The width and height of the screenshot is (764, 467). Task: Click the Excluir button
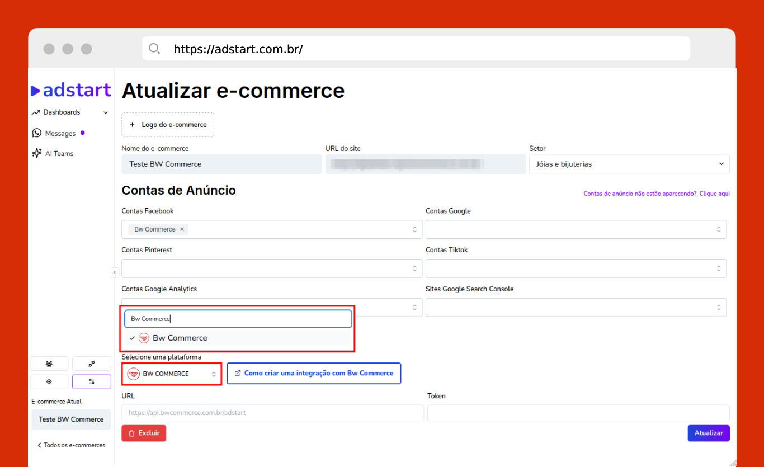144,433
